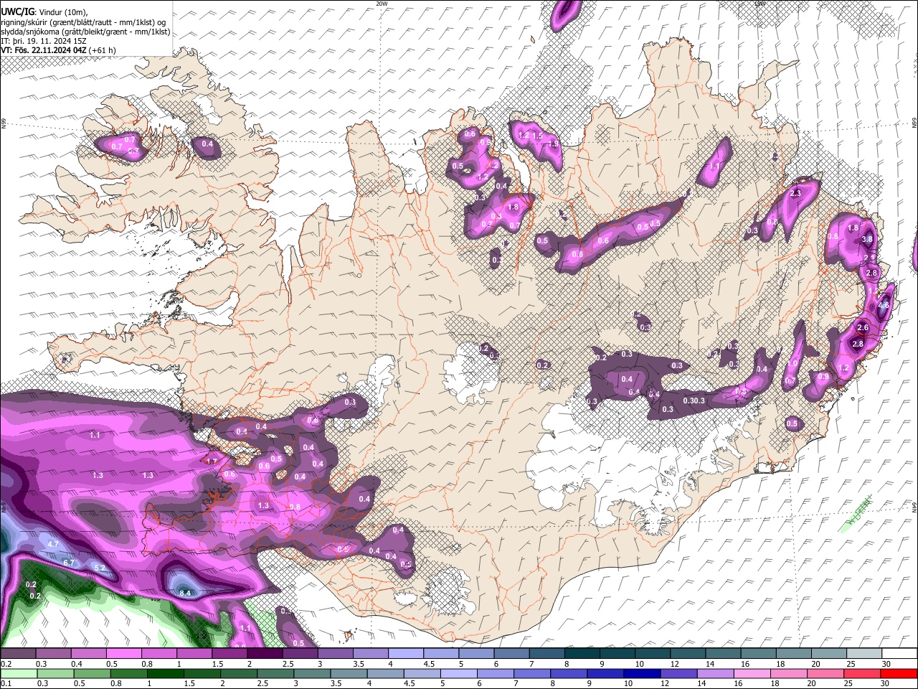Click the deep blue swatch between 10 and 12, lower row
918x689 pixels.
pyautogui.click(x=642, y=673)
